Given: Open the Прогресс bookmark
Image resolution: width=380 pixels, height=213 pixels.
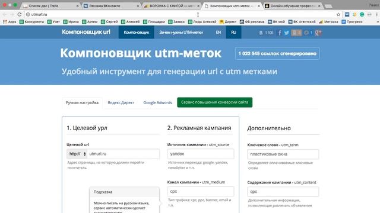Looking at the screenshot, I should 352,22.
